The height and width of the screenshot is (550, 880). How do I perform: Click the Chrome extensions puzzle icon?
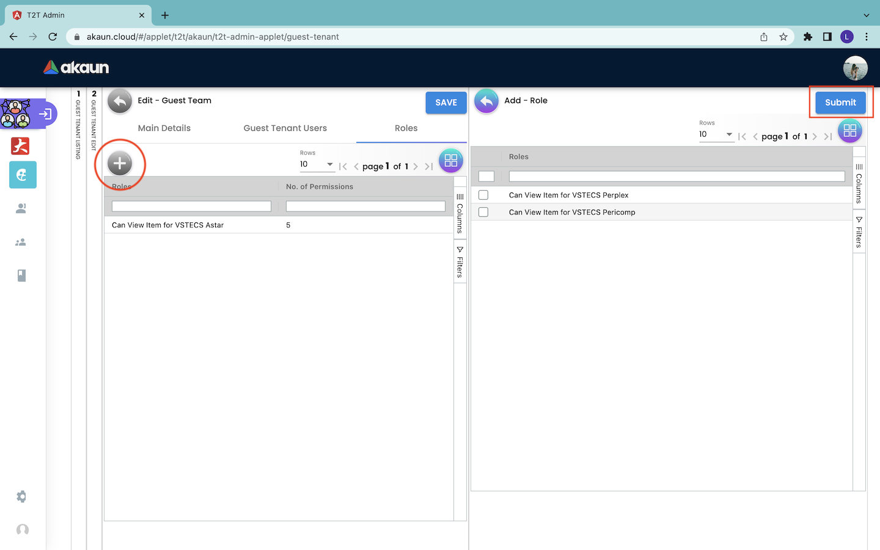point(808,37)
